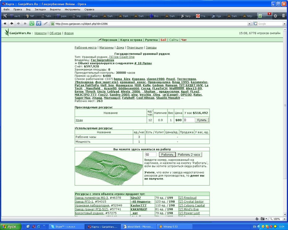This screenshot has height=230, width=288.
Task: Launch Opera from quick launch bar
Action: point(34,227)
